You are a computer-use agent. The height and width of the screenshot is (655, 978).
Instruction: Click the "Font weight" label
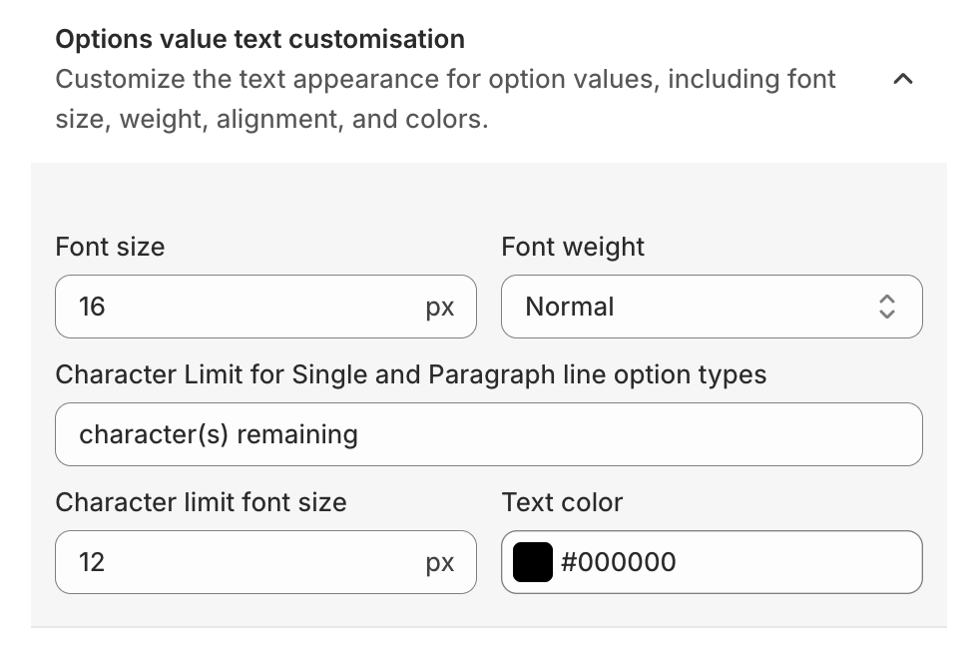click(573, 247)
